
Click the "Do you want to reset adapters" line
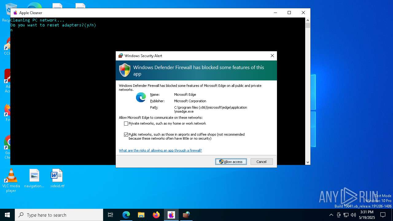[53, 25]
